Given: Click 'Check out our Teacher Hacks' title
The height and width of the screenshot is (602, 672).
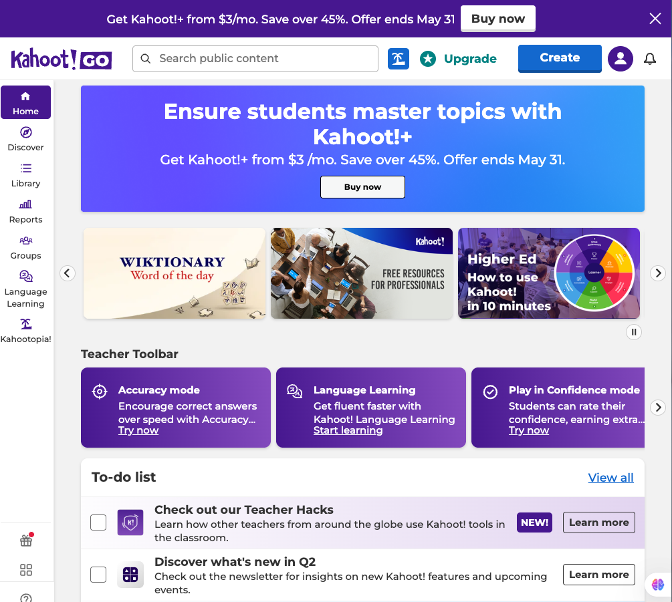Looking at the screenshot, I should pyautogui.click(x=244, y=510).
